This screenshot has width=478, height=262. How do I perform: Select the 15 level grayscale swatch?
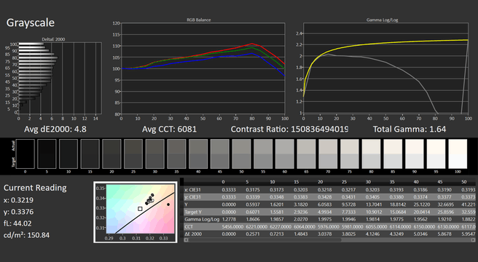pyautogui.click(x=90, y=154)
